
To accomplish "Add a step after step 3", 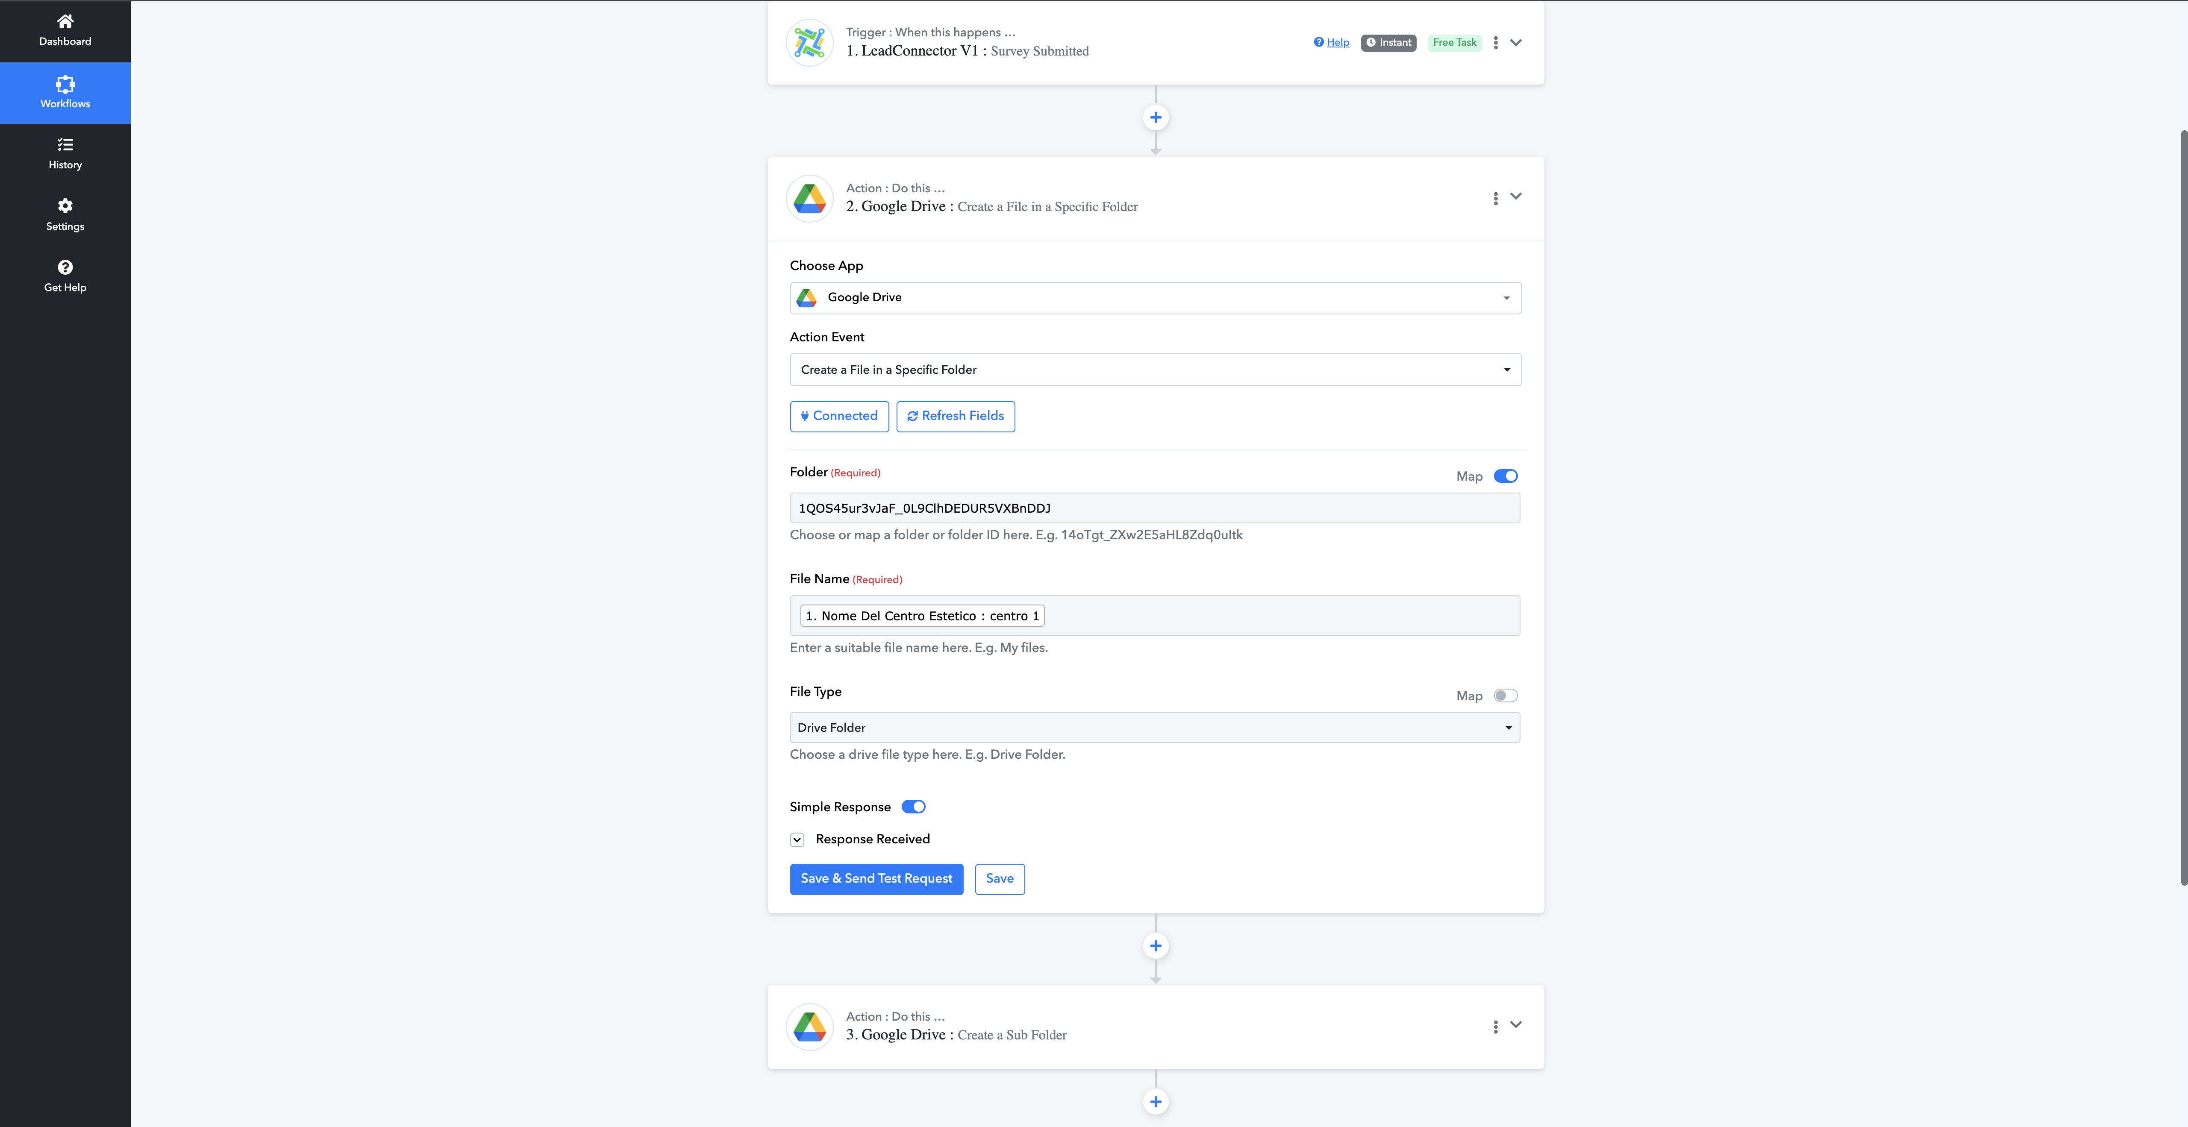I will point(1155,1101).
